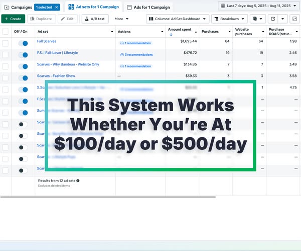Screen dimensions: 301x251
Task: Click info icon beside Results from 12 ad sets
Action: [x=78, y=181]
